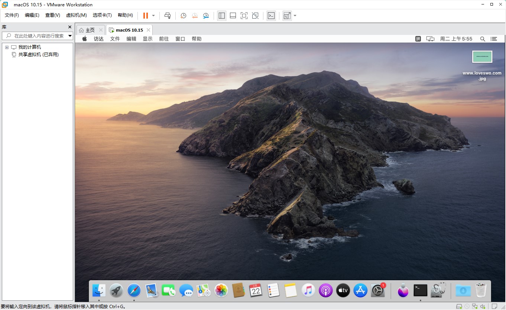
Task: Open Launchpad from the Dock
Action: point(116,290)
